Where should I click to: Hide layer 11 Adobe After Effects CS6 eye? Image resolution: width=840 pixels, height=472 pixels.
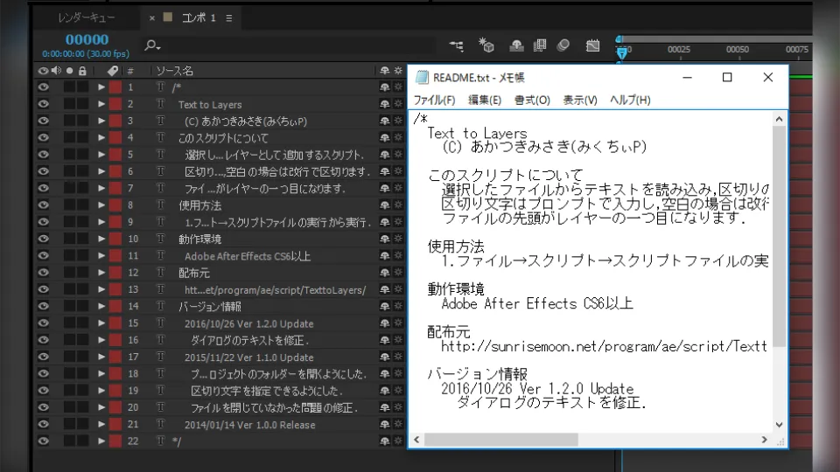pos(44,256)
